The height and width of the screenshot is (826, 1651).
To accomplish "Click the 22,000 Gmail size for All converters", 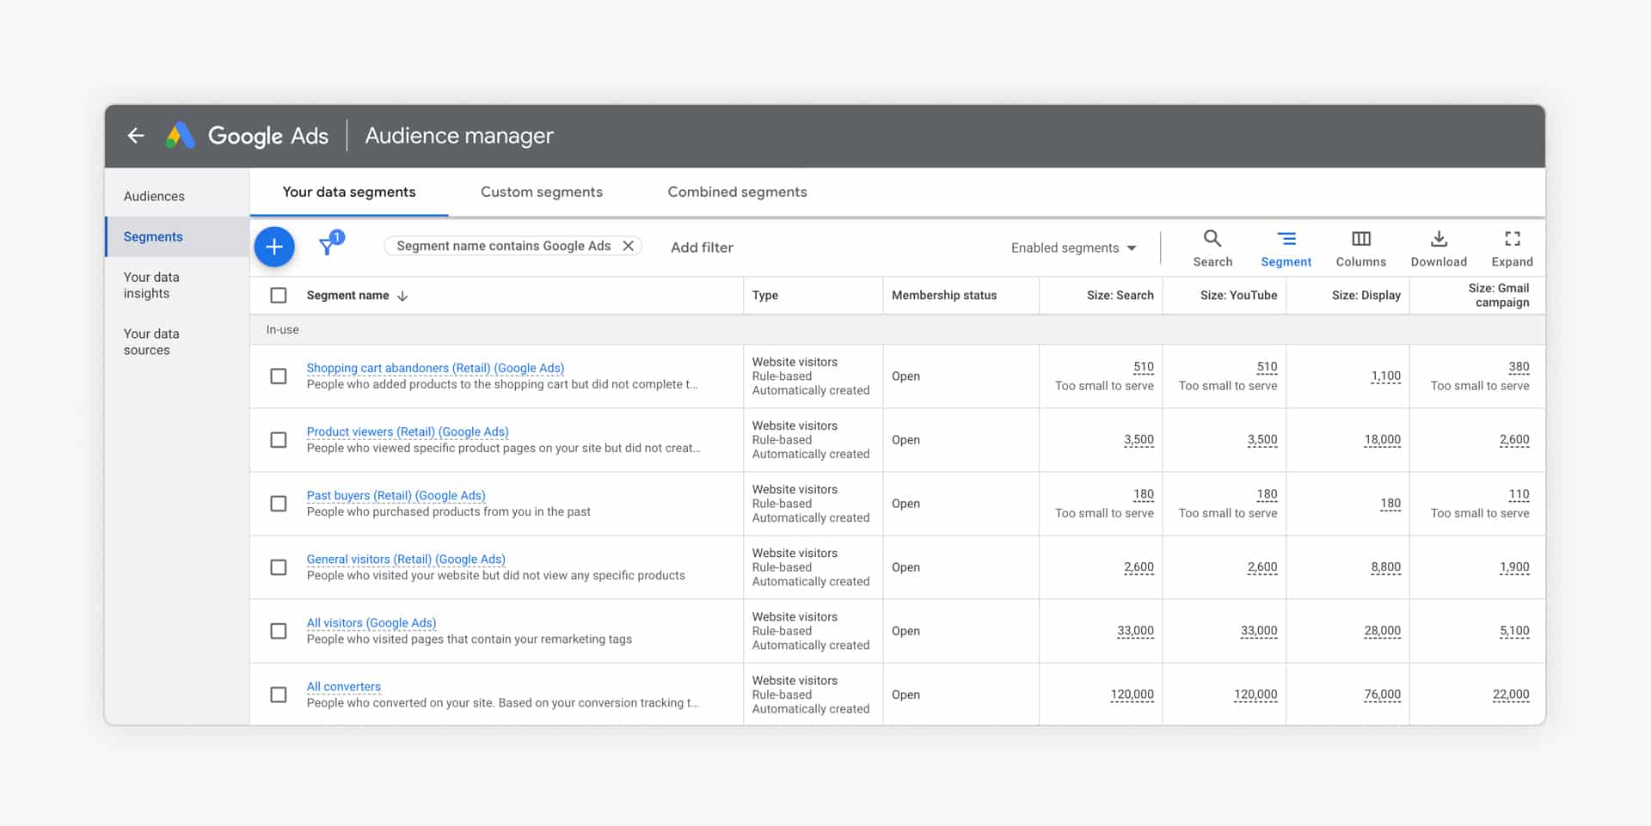I will tap(1511, 694).
